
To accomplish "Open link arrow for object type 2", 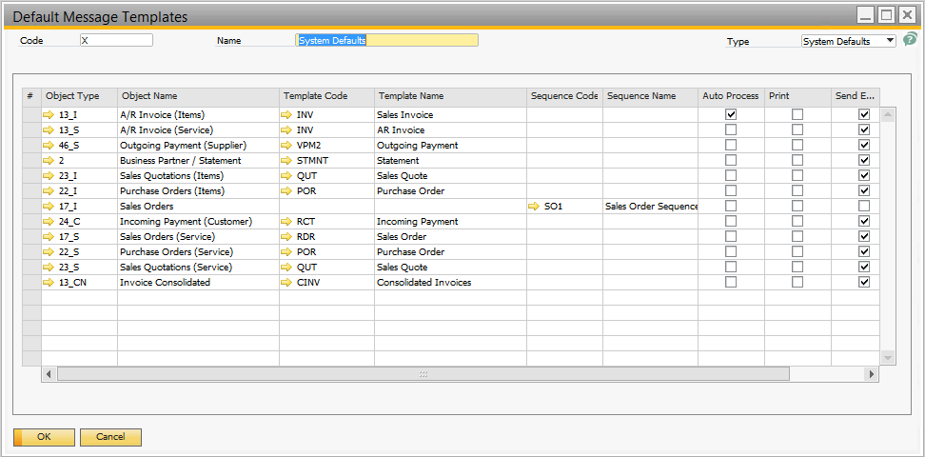I will point(49,161).
